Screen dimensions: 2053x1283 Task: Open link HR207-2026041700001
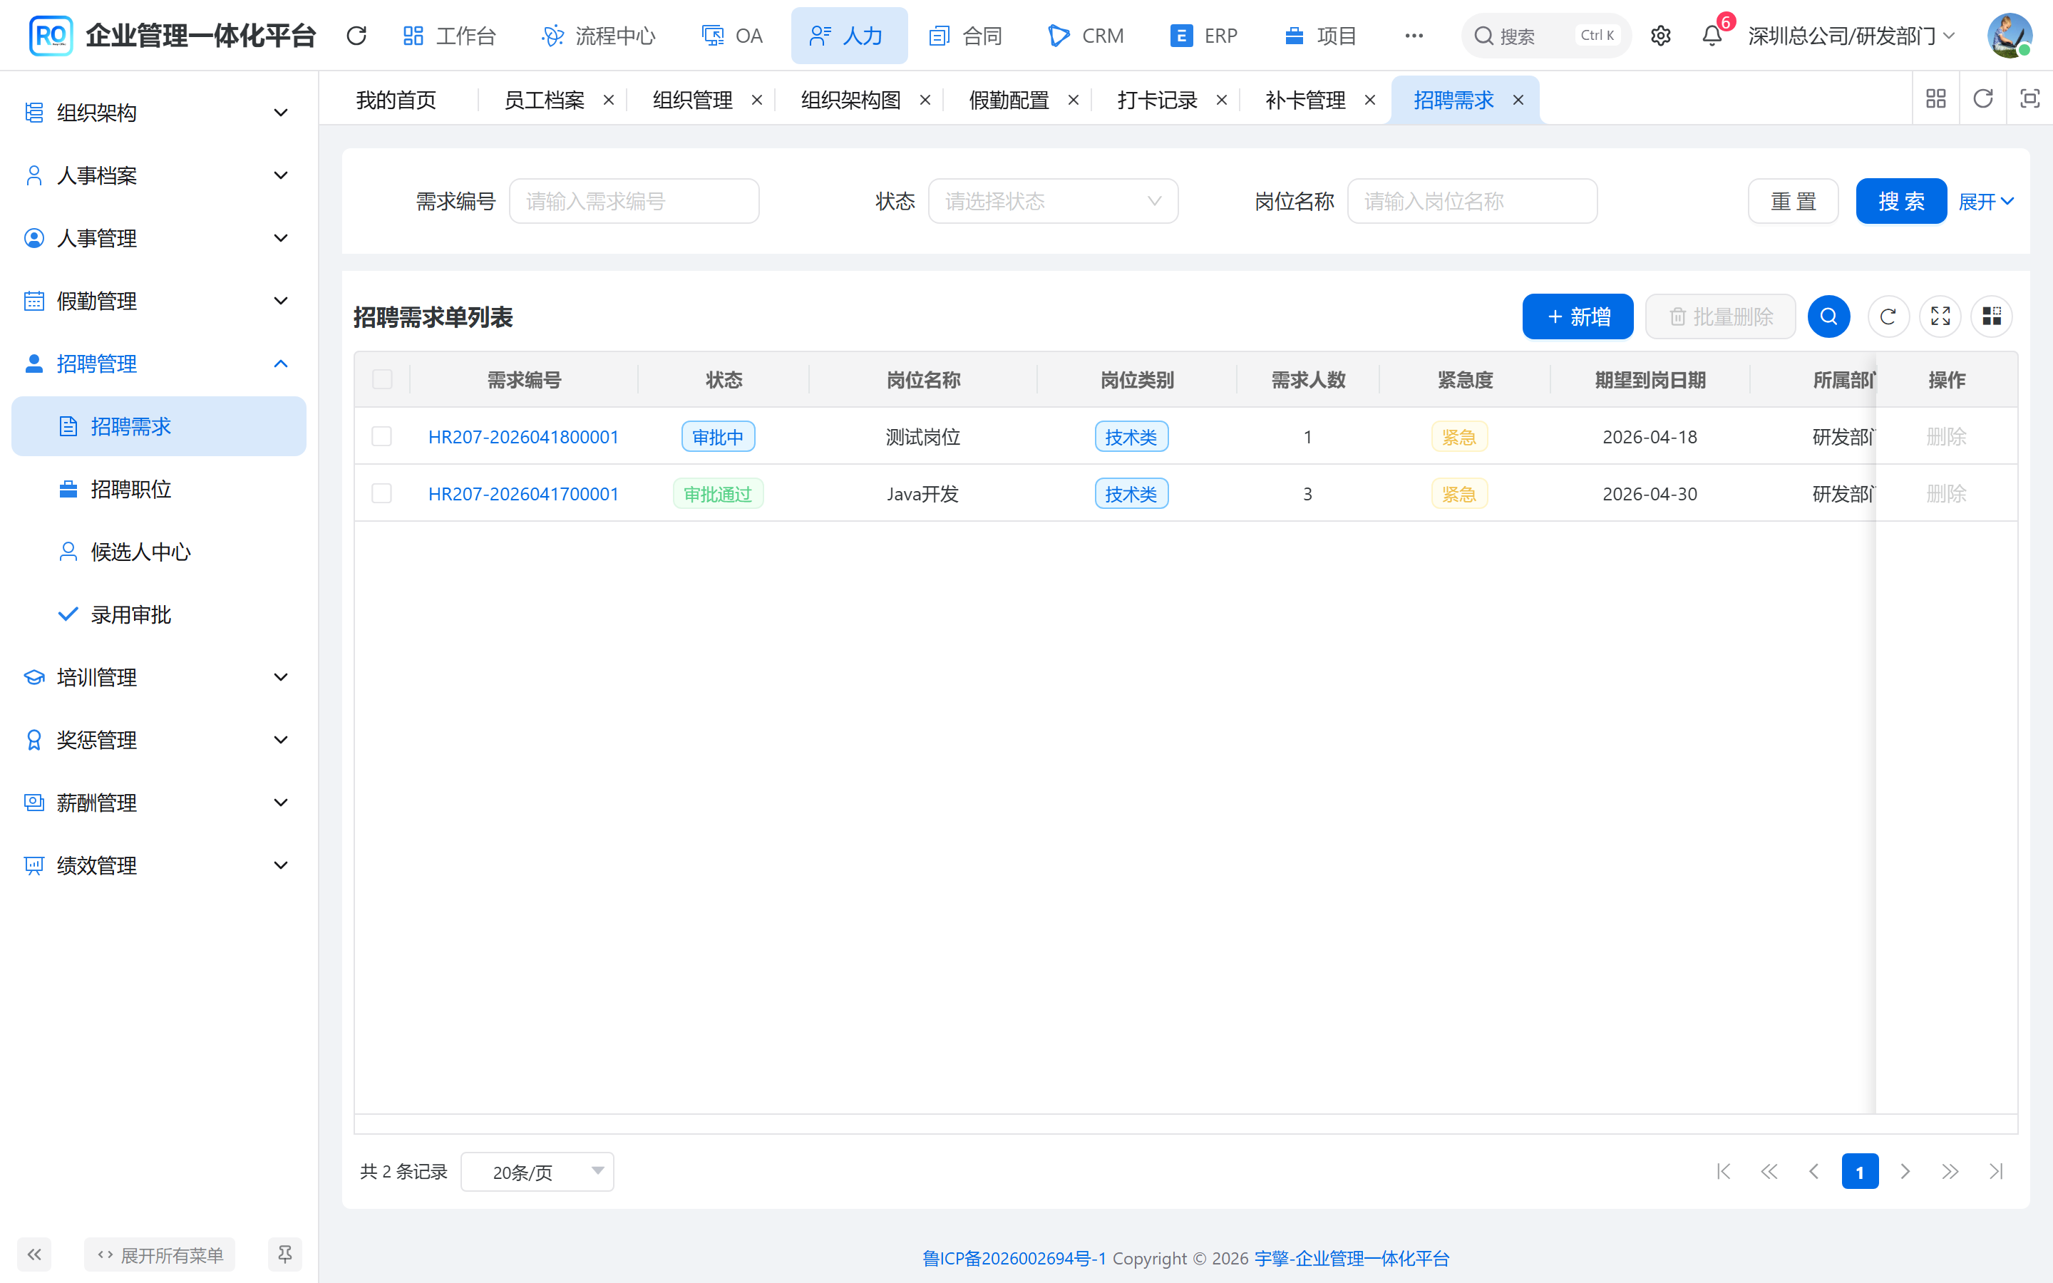(523, 493)
